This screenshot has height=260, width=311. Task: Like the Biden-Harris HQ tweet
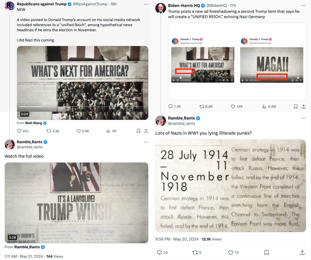tap(236, 107)
